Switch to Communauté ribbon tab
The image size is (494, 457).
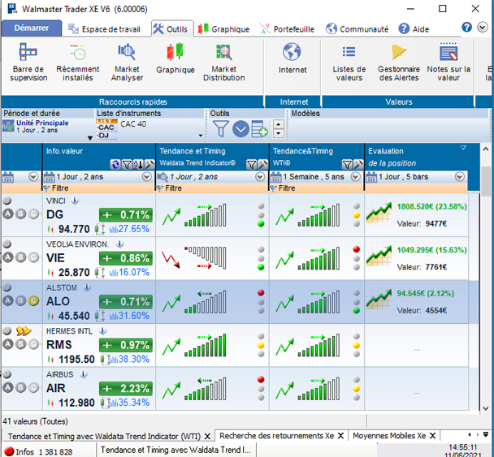click(x=357, y=29)
